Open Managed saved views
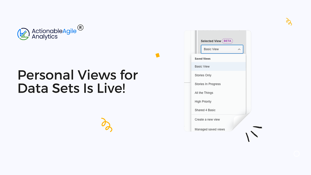Viewport: 311px width, 175px height. [x=210, y=129]
